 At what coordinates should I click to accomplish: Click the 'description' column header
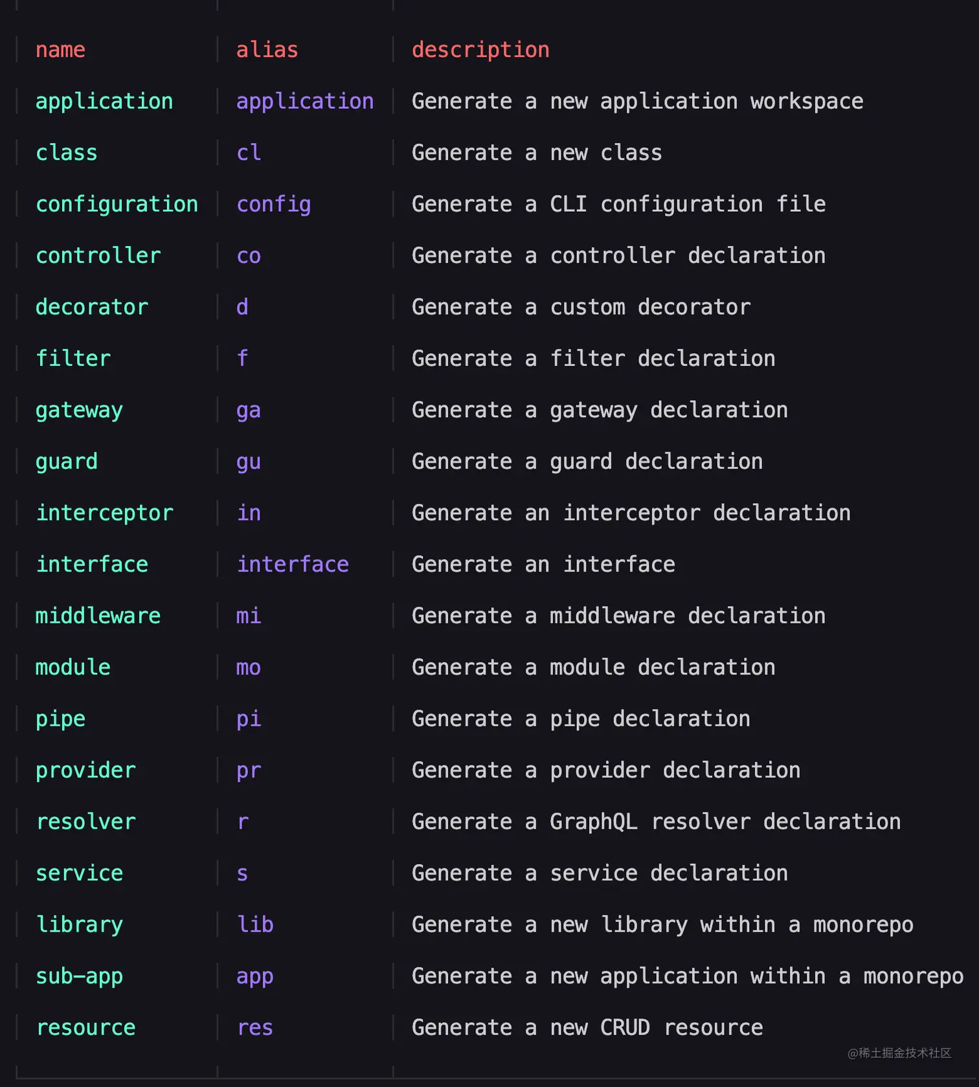click(480, 50)
